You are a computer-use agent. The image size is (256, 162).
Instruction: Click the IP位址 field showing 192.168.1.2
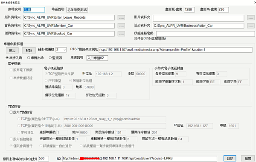pyautogui.click(x=108, y=74)
